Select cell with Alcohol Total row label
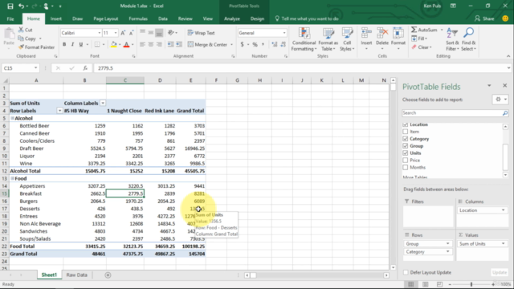This screenshot has width=514, height=289. [x=36, y=171]
